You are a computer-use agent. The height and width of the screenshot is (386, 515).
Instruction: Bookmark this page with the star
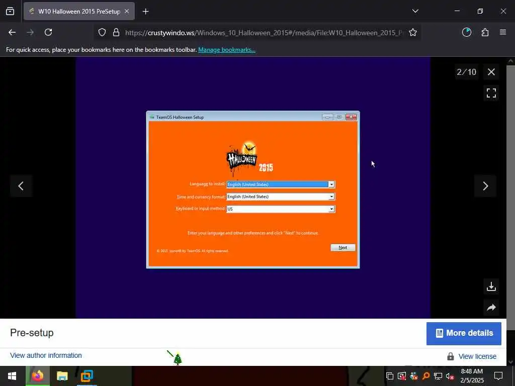(x=413, y=33)
